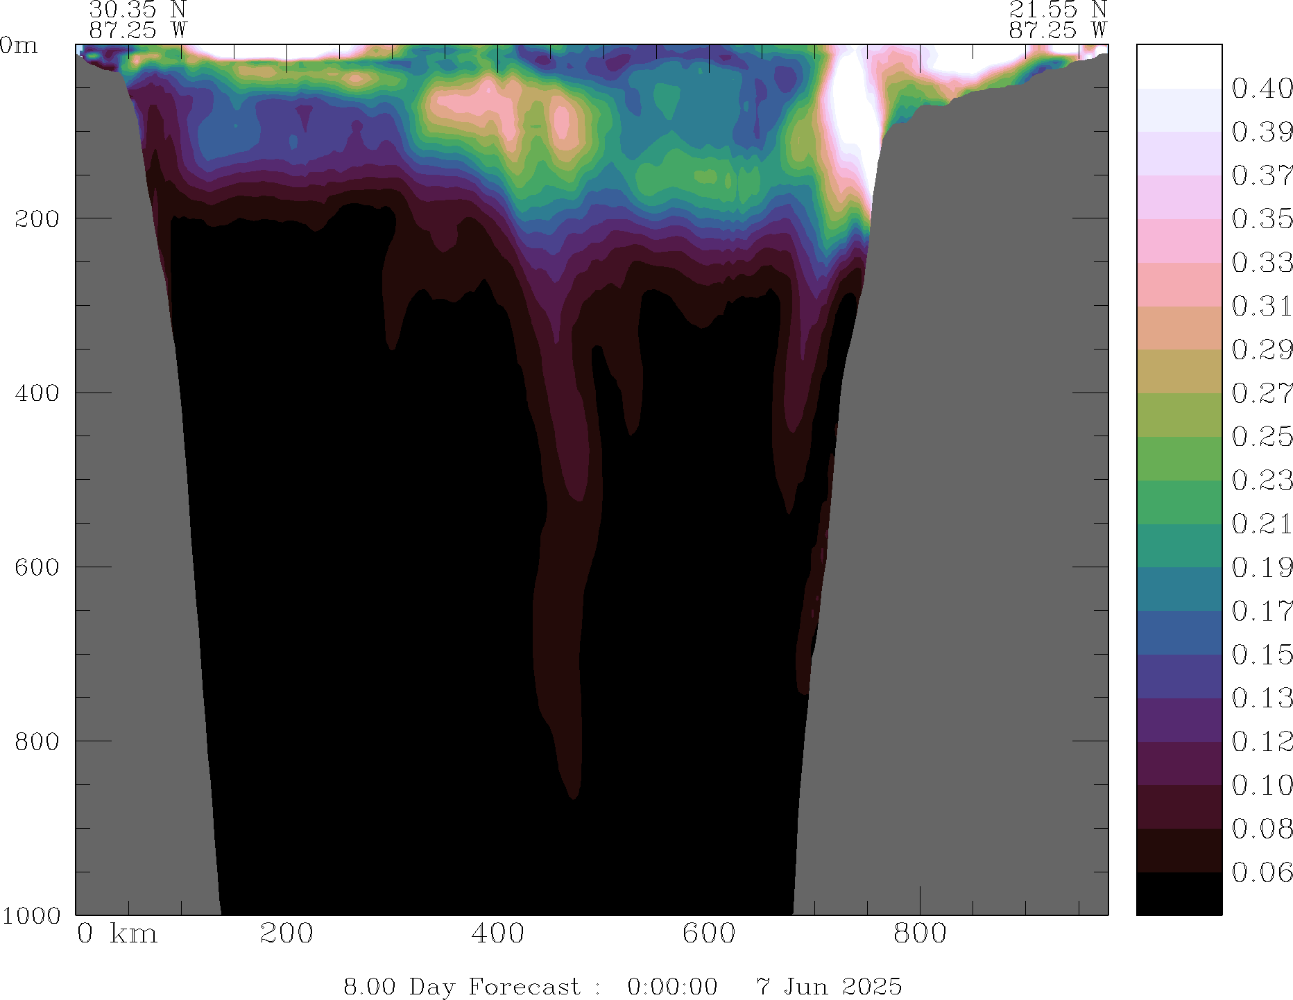This screenshot has width=1293, height=1000.
Task: Click the khaki swatch between 0.27 and 0.29
Action: coord(1179,371)
